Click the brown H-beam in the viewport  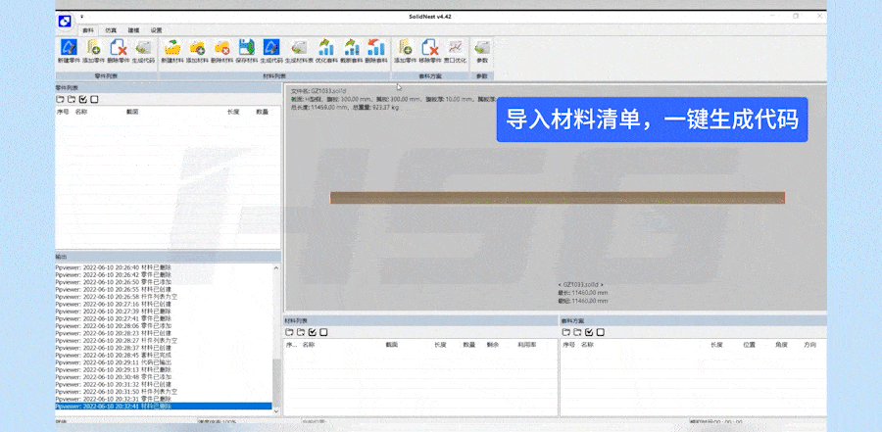tap(557, 198)
